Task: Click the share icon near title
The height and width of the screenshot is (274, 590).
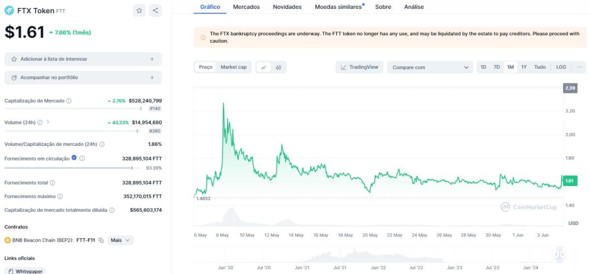Action: tap(155, 10)
